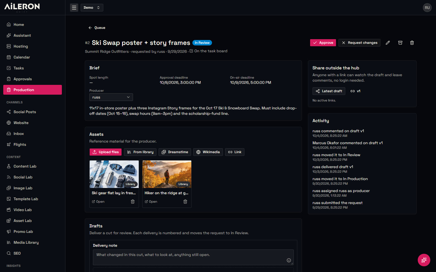Archive the request with box icon

(x=400, y=43)
